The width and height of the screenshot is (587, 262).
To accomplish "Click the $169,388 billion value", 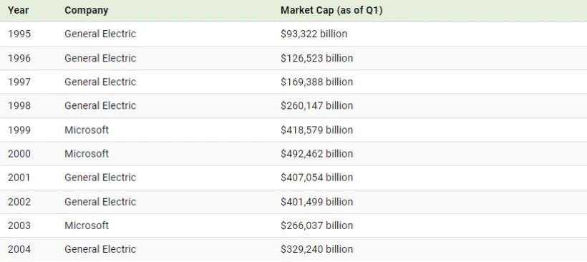I will [316, 82].
